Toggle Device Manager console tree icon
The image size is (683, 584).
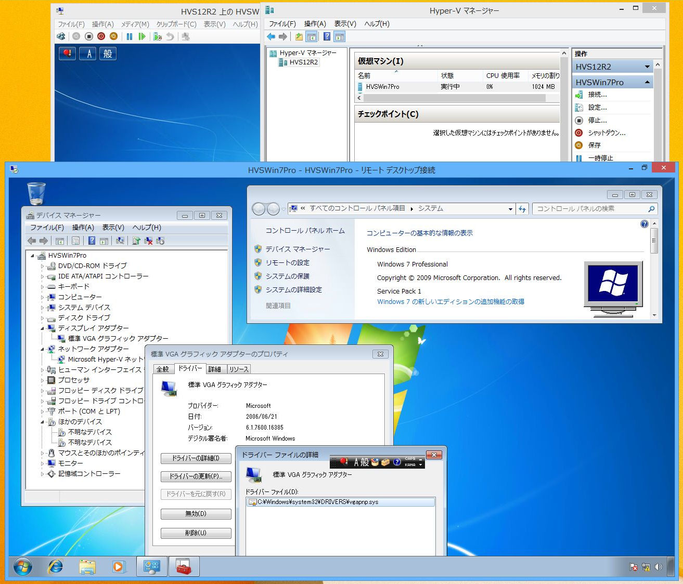60,241
